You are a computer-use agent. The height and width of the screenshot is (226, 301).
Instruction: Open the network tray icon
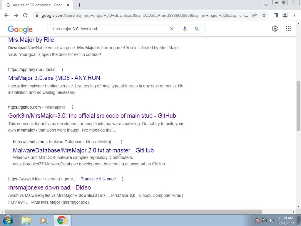pyautogui.click(x=264, y=220)
